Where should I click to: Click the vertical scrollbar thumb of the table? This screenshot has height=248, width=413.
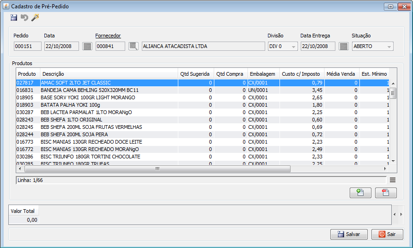393,93
